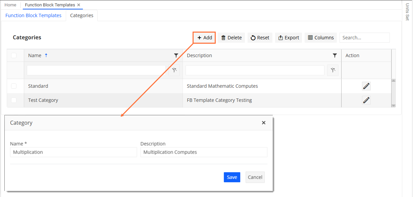Viewport: 413px width, 197px height.
Task: Open the Description column filter menu icon
Action: pos(335,55)
